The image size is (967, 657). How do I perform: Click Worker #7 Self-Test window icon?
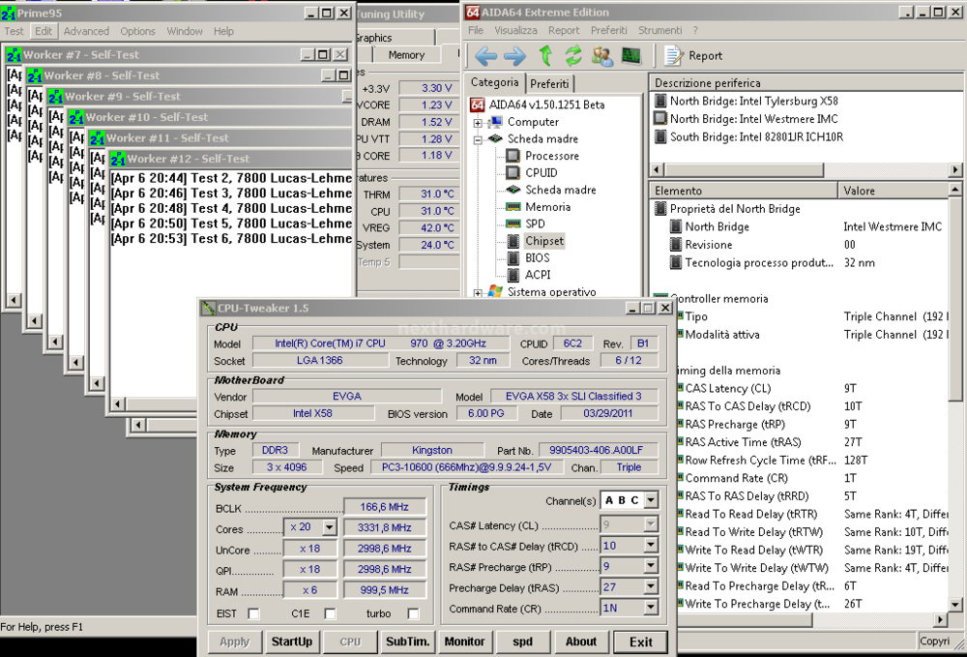point(15,55)
